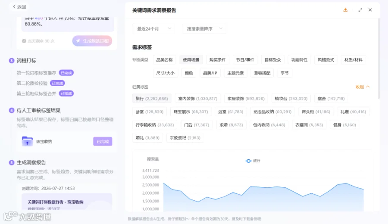Select step 3 词根打标 heading
The width and height of the screenshot is (388, 224).
click(x=26, y=61)
